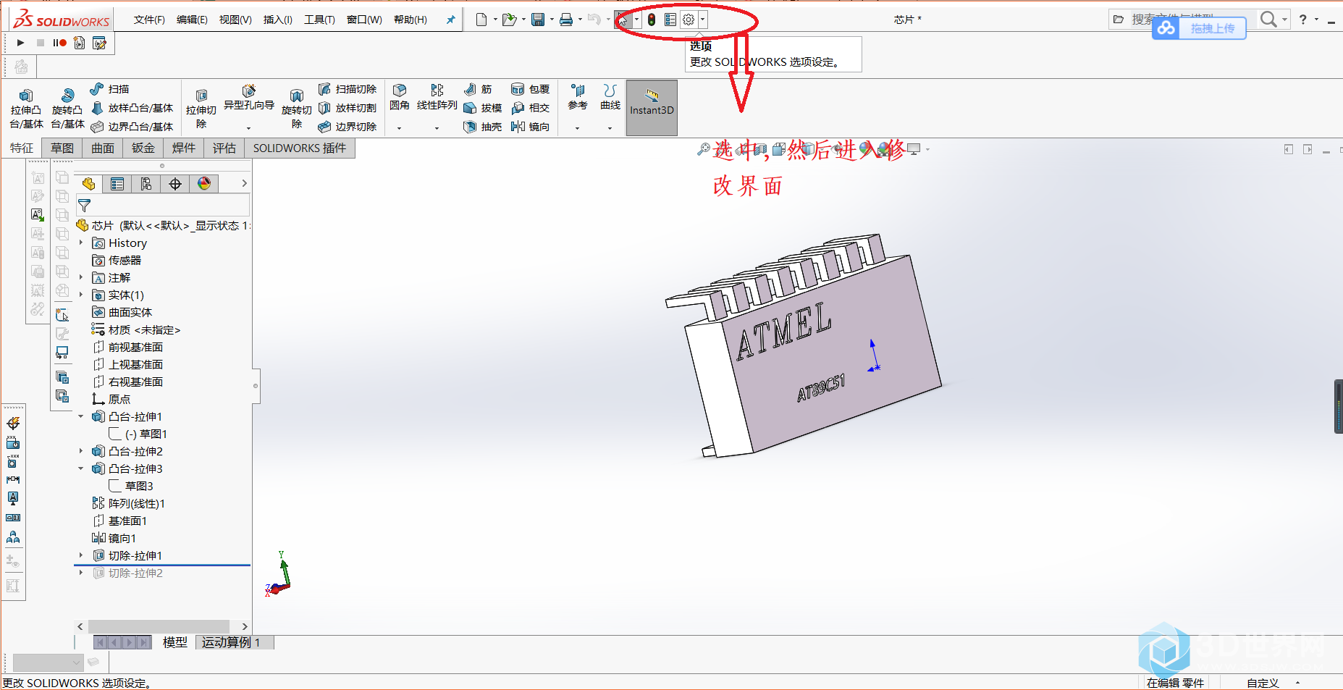Open the FeatureManager design tree tab

pos(89,184)
